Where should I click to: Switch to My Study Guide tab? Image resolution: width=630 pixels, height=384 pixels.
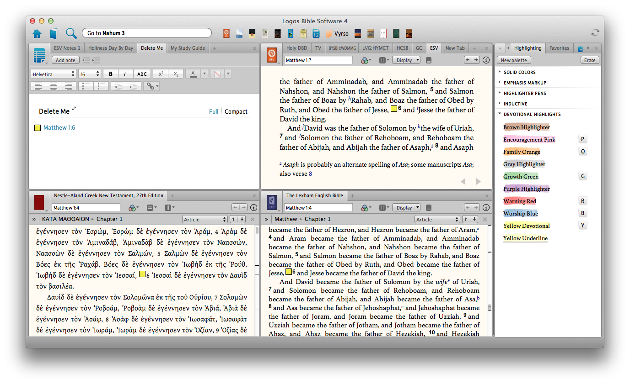click(188, 48)
